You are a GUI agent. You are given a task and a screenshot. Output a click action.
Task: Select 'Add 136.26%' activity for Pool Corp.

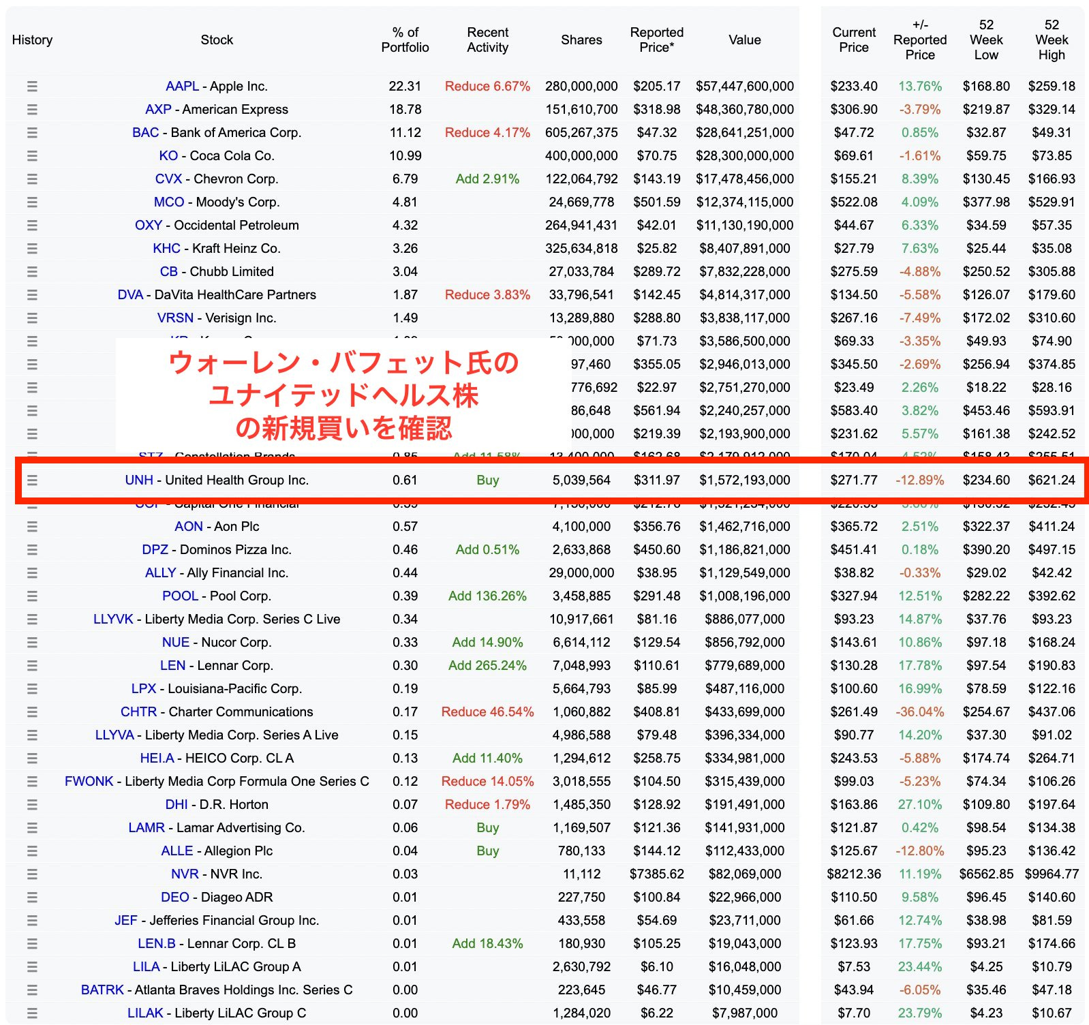(487, 596)
